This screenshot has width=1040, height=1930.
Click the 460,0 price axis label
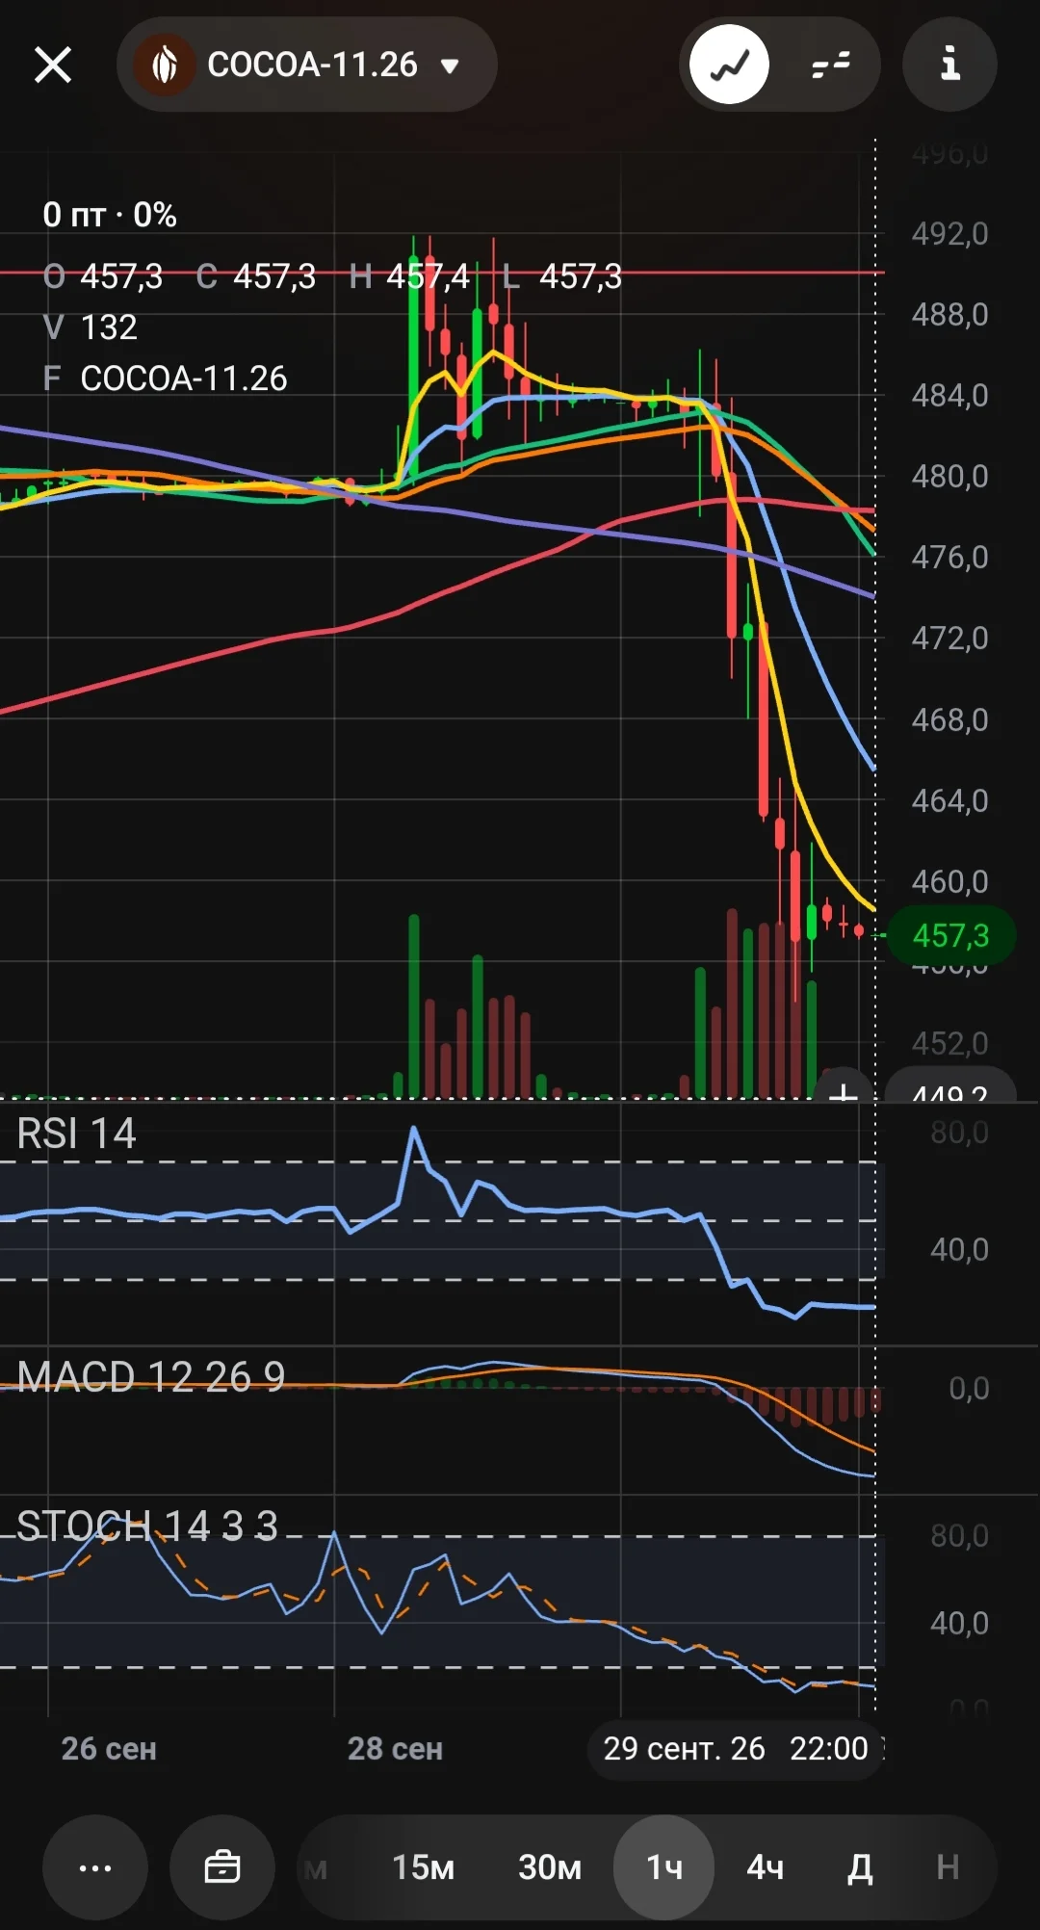pyautogui.click(x=949, y=881)
